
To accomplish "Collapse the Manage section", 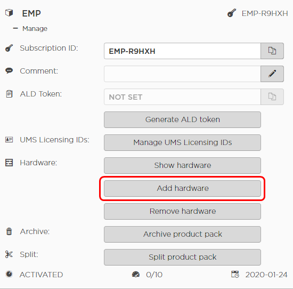I will 15,28.
